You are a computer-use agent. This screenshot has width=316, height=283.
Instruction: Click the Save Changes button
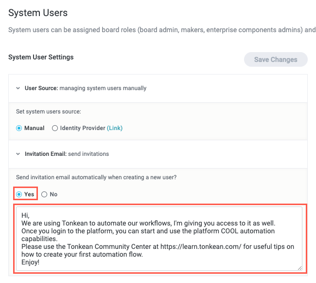coord(276,59)
